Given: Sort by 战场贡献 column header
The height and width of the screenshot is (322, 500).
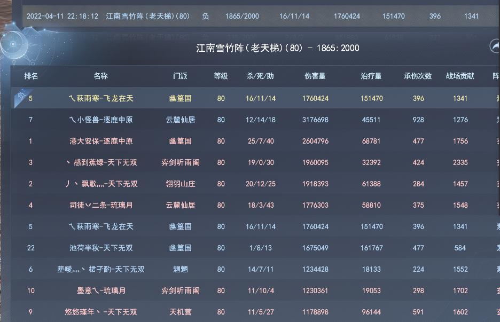Looking at the screenshot, I should 460,76.
